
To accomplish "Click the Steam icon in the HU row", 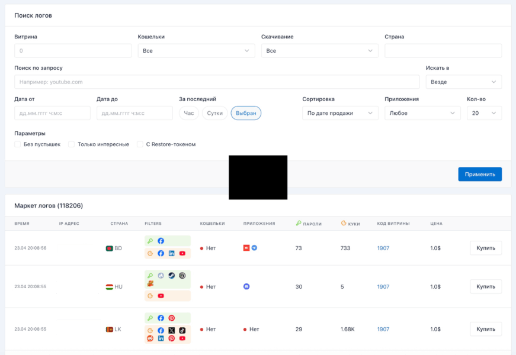I will pyautogui.click(x=171, y=276).
